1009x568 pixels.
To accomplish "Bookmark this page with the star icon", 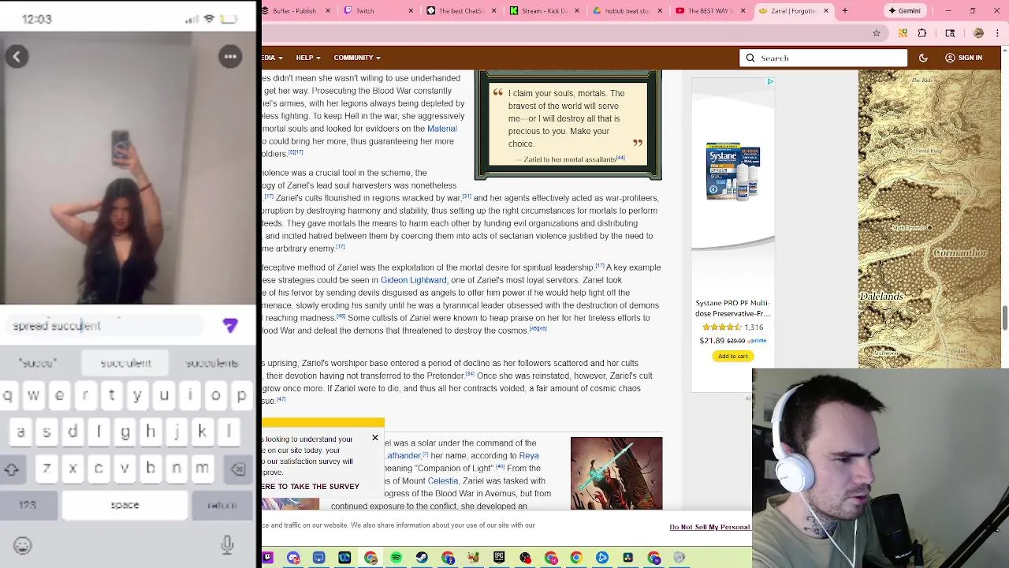I will tap(876, 33).
